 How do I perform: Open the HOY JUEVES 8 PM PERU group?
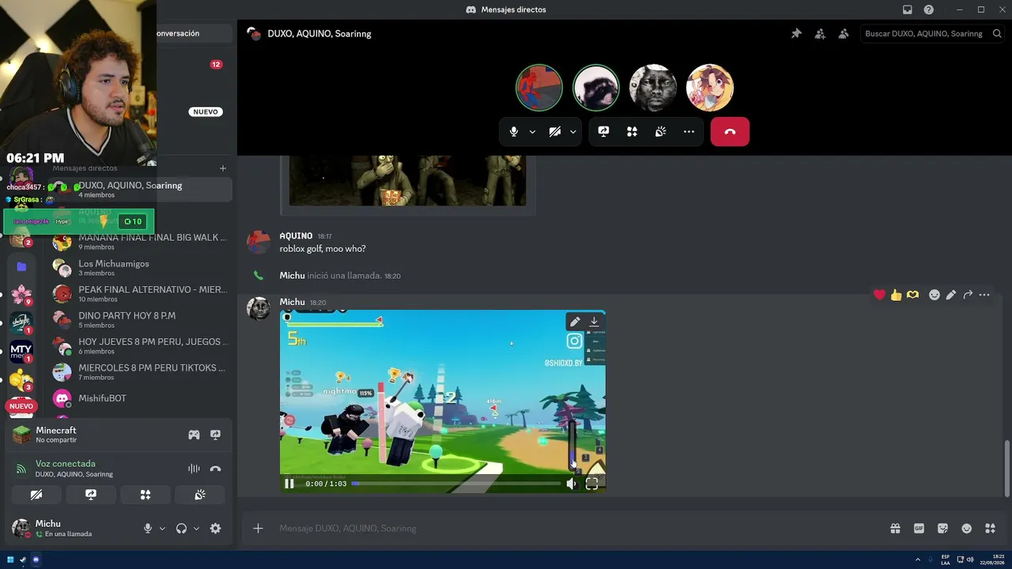tap(140, 346)
